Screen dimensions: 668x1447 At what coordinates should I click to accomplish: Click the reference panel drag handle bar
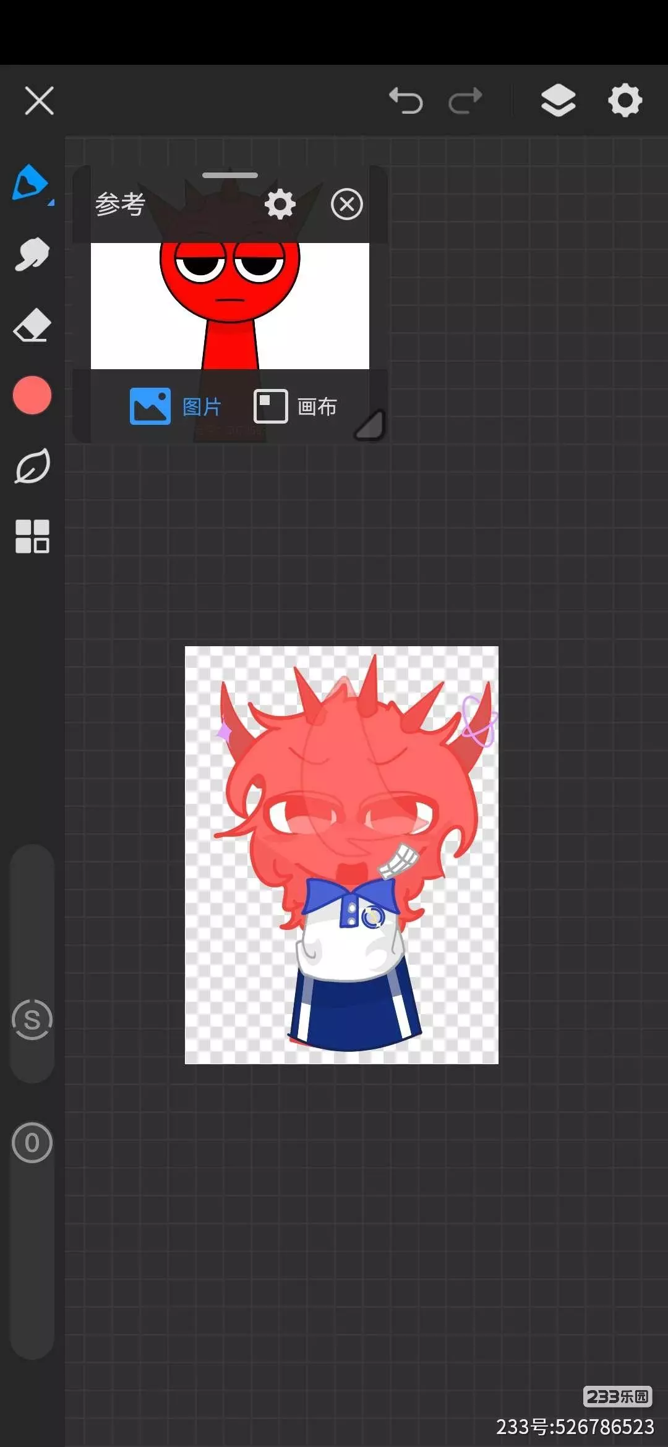230,176
